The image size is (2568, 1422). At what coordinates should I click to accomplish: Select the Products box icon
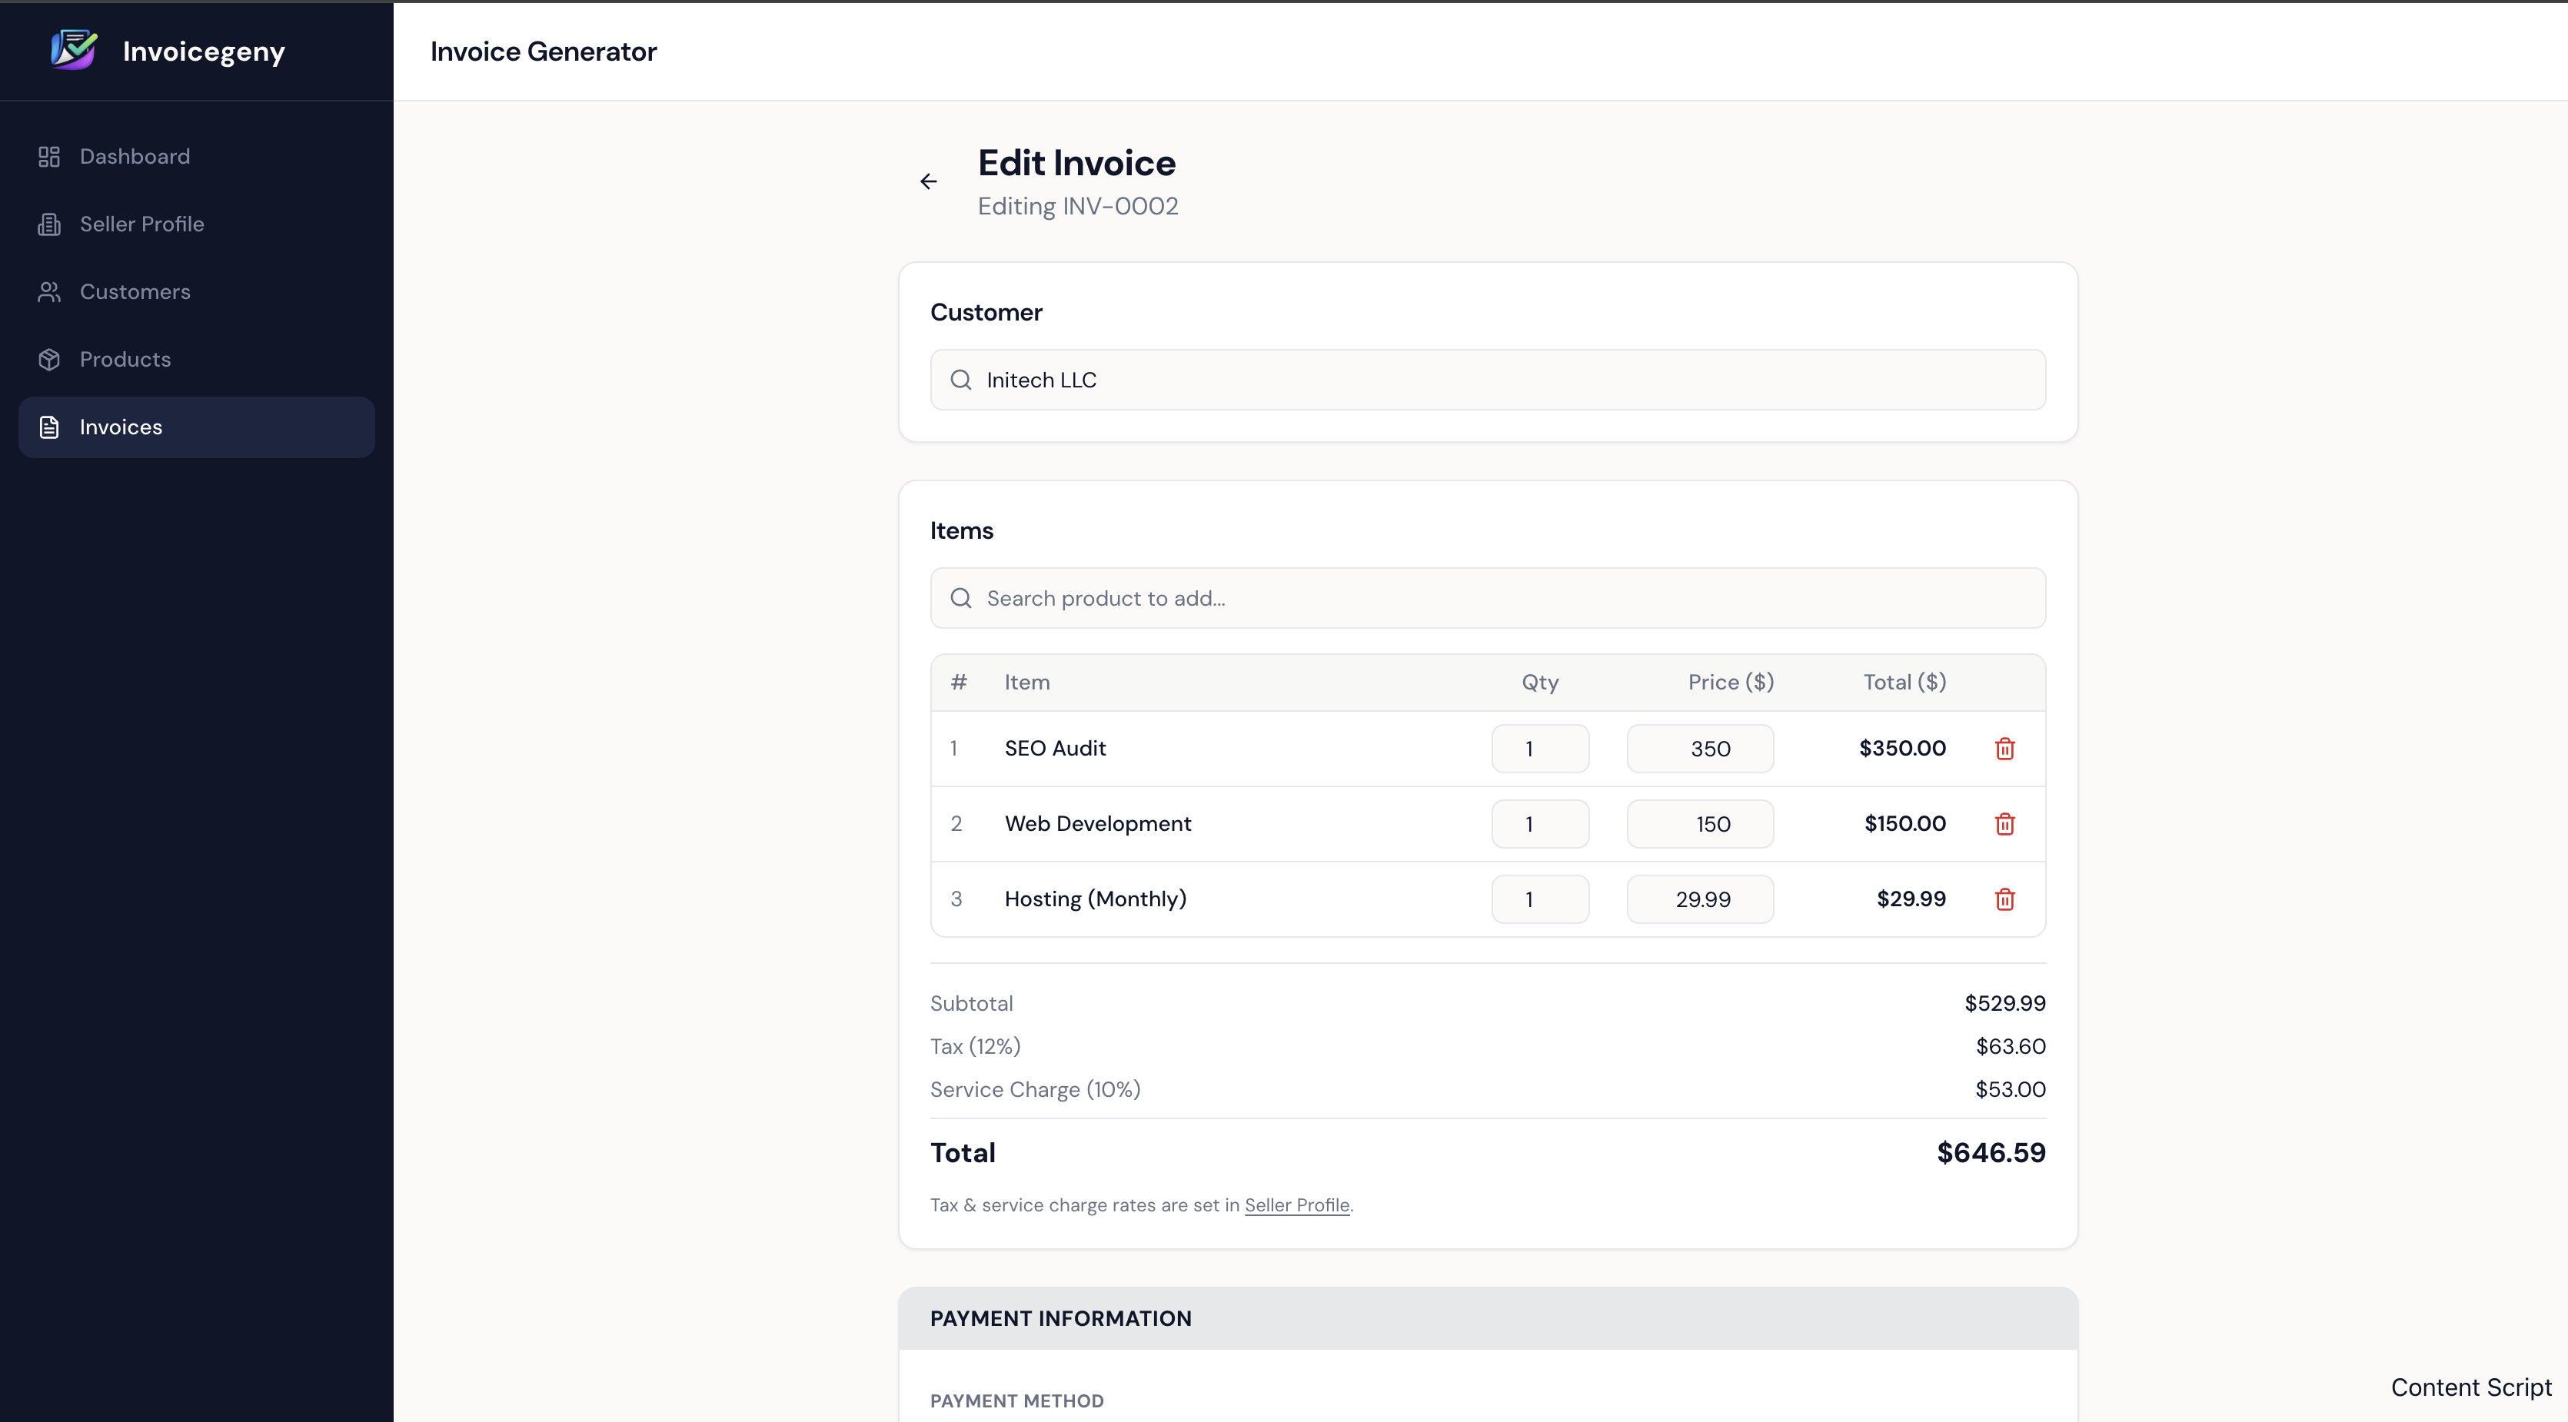click(x=50, y=359)
